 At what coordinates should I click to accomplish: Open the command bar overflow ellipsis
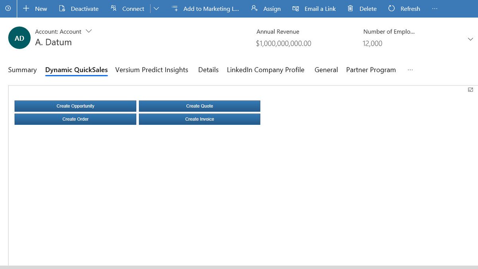(x=435, y=8)
